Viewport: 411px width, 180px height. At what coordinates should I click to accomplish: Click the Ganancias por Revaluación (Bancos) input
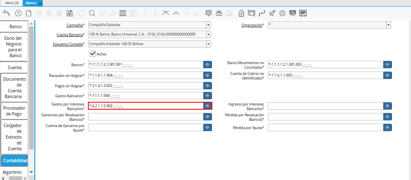coord(146,117)
